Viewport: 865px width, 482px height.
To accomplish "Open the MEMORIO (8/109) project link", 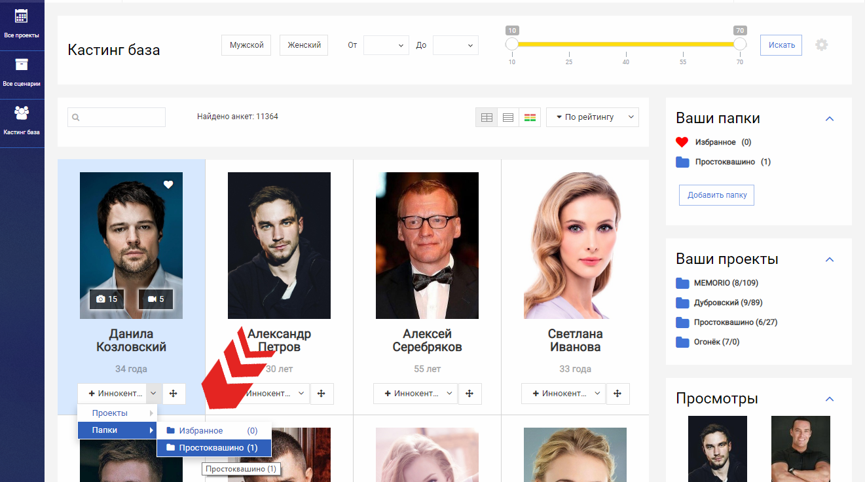I will pos(726,283).
